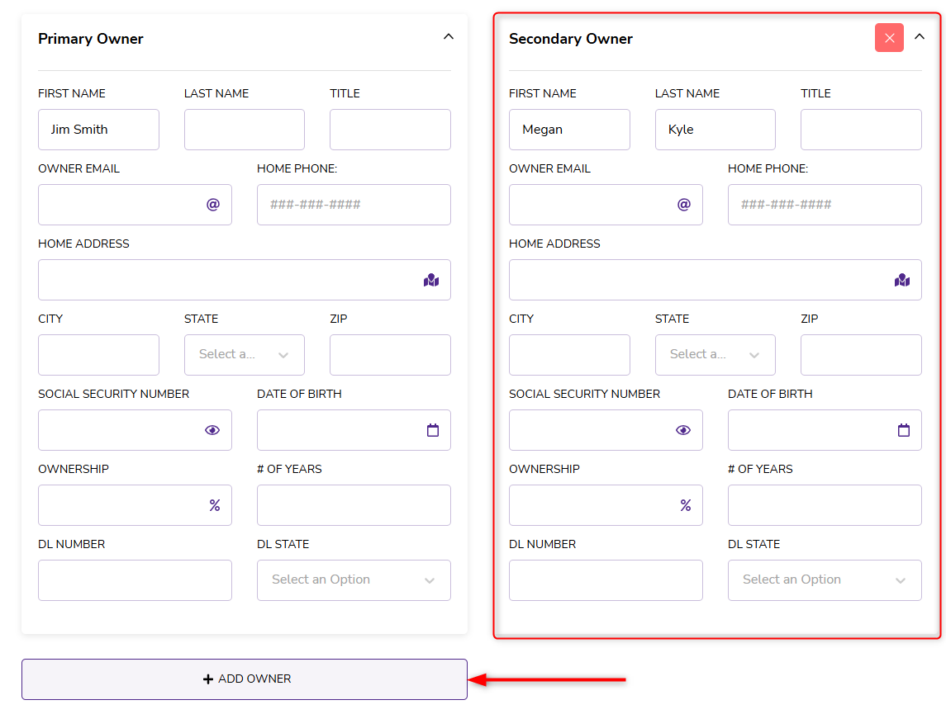Click the Primary Owner home address map icon

(430, 281)
